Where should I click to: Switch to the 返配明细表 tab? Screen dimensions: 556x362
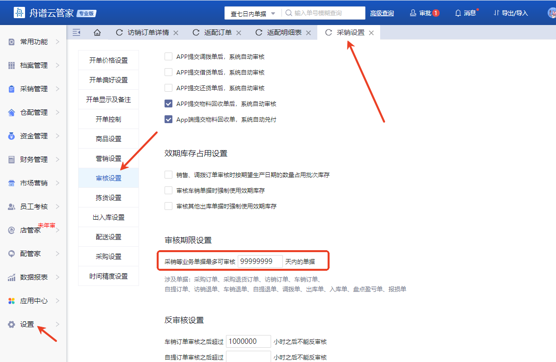[x=284, y=33]
